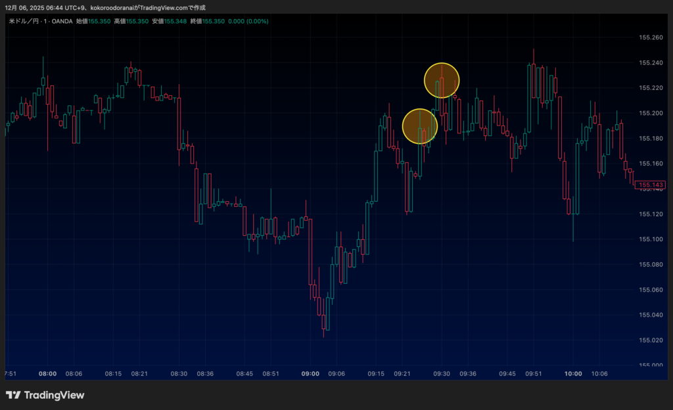
Task: Click the 高値 high value in header
Action: pyautogui.click(x=137, y=21)
